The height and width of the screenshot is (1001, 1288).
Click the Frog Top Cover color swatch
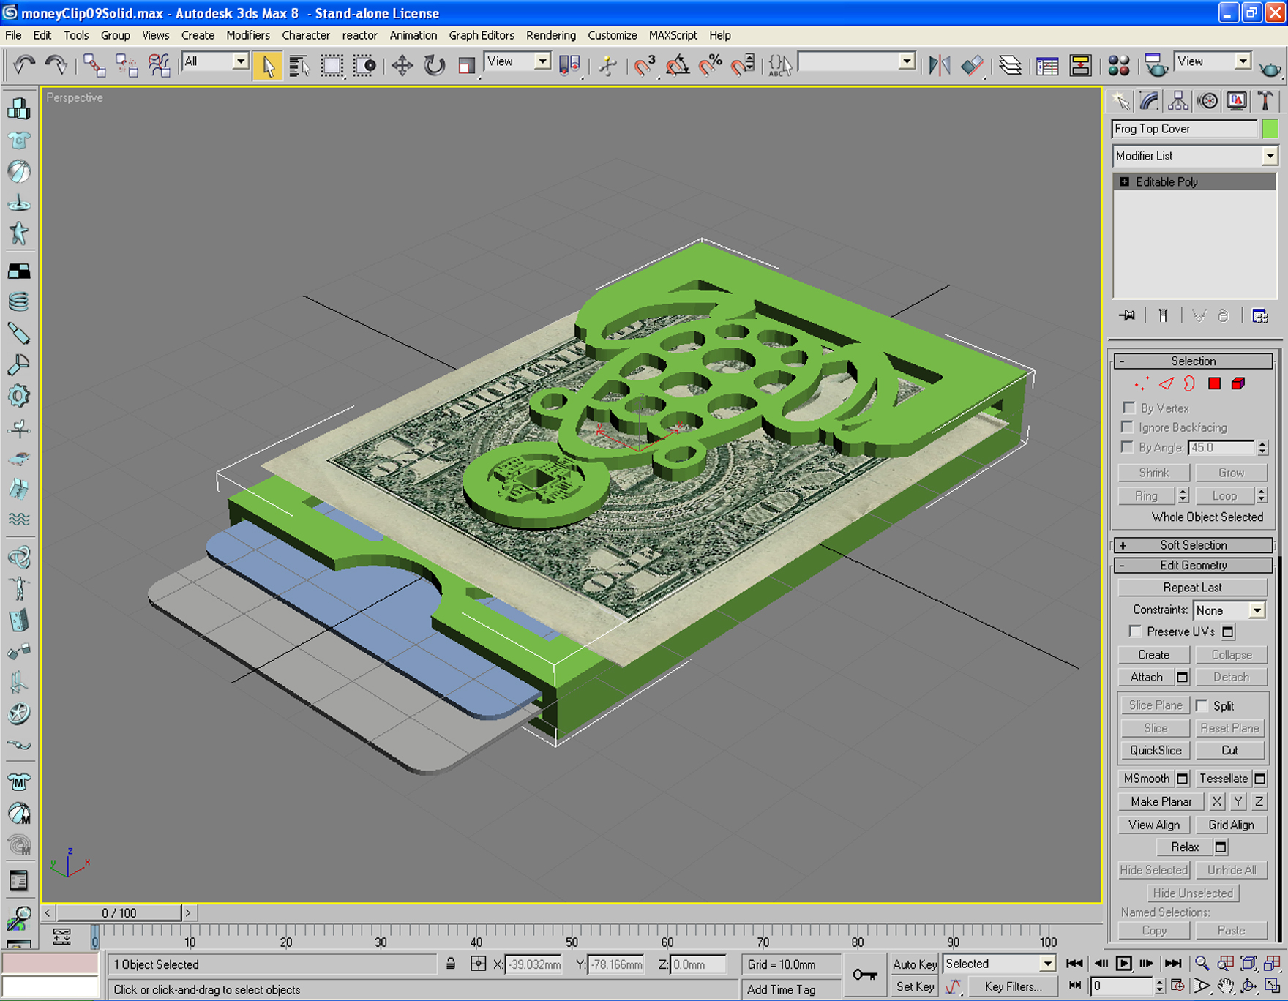(x=1270, y=128)
